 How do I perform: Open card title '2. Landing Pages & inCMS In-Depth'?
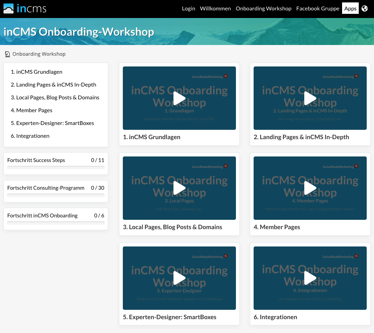point(301,137)
